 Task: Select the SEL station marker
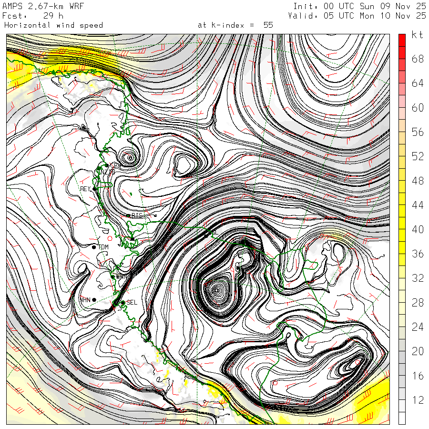[123, 302]
